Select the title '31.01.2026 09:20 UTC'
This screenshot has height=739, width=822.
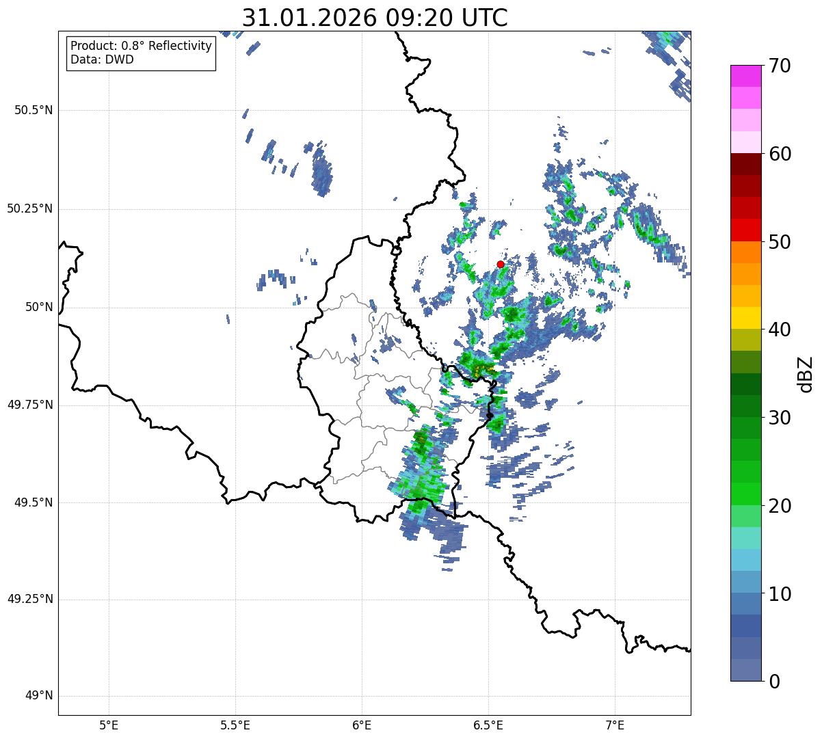375,18
